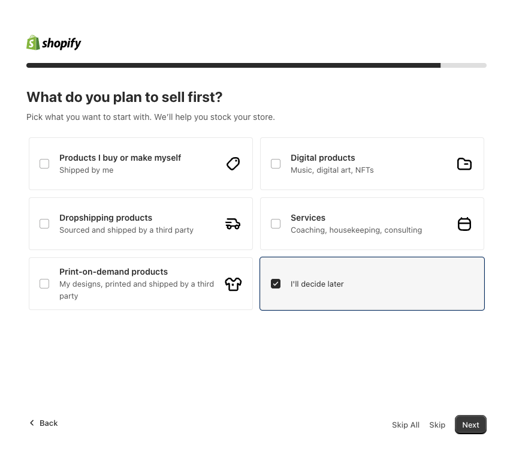510x451 pixels.
Task: Click the onboarding progress bar
Action: 256,65
